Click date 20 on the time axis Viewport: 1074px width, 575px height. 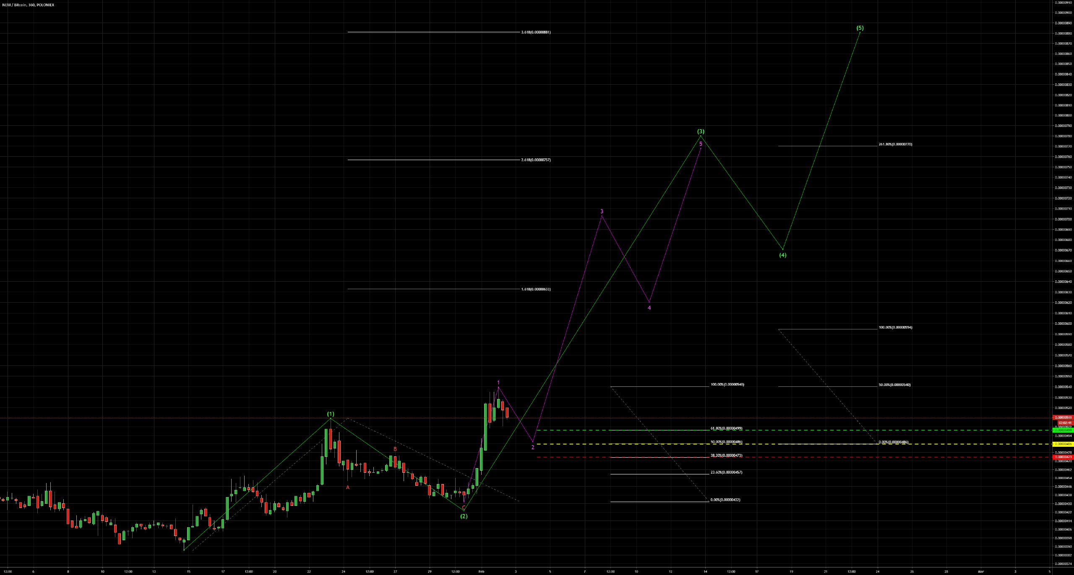[274, 571]
